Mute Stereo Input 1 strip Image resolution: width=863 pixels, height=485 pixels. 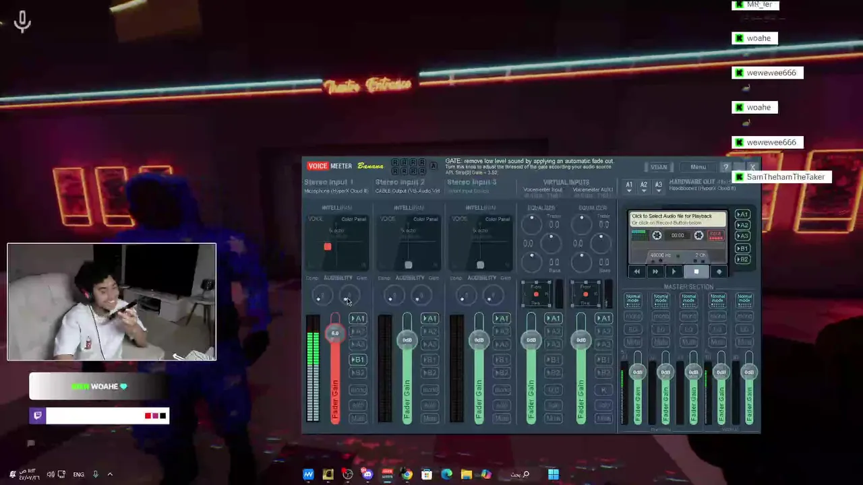tap(358, 418)
